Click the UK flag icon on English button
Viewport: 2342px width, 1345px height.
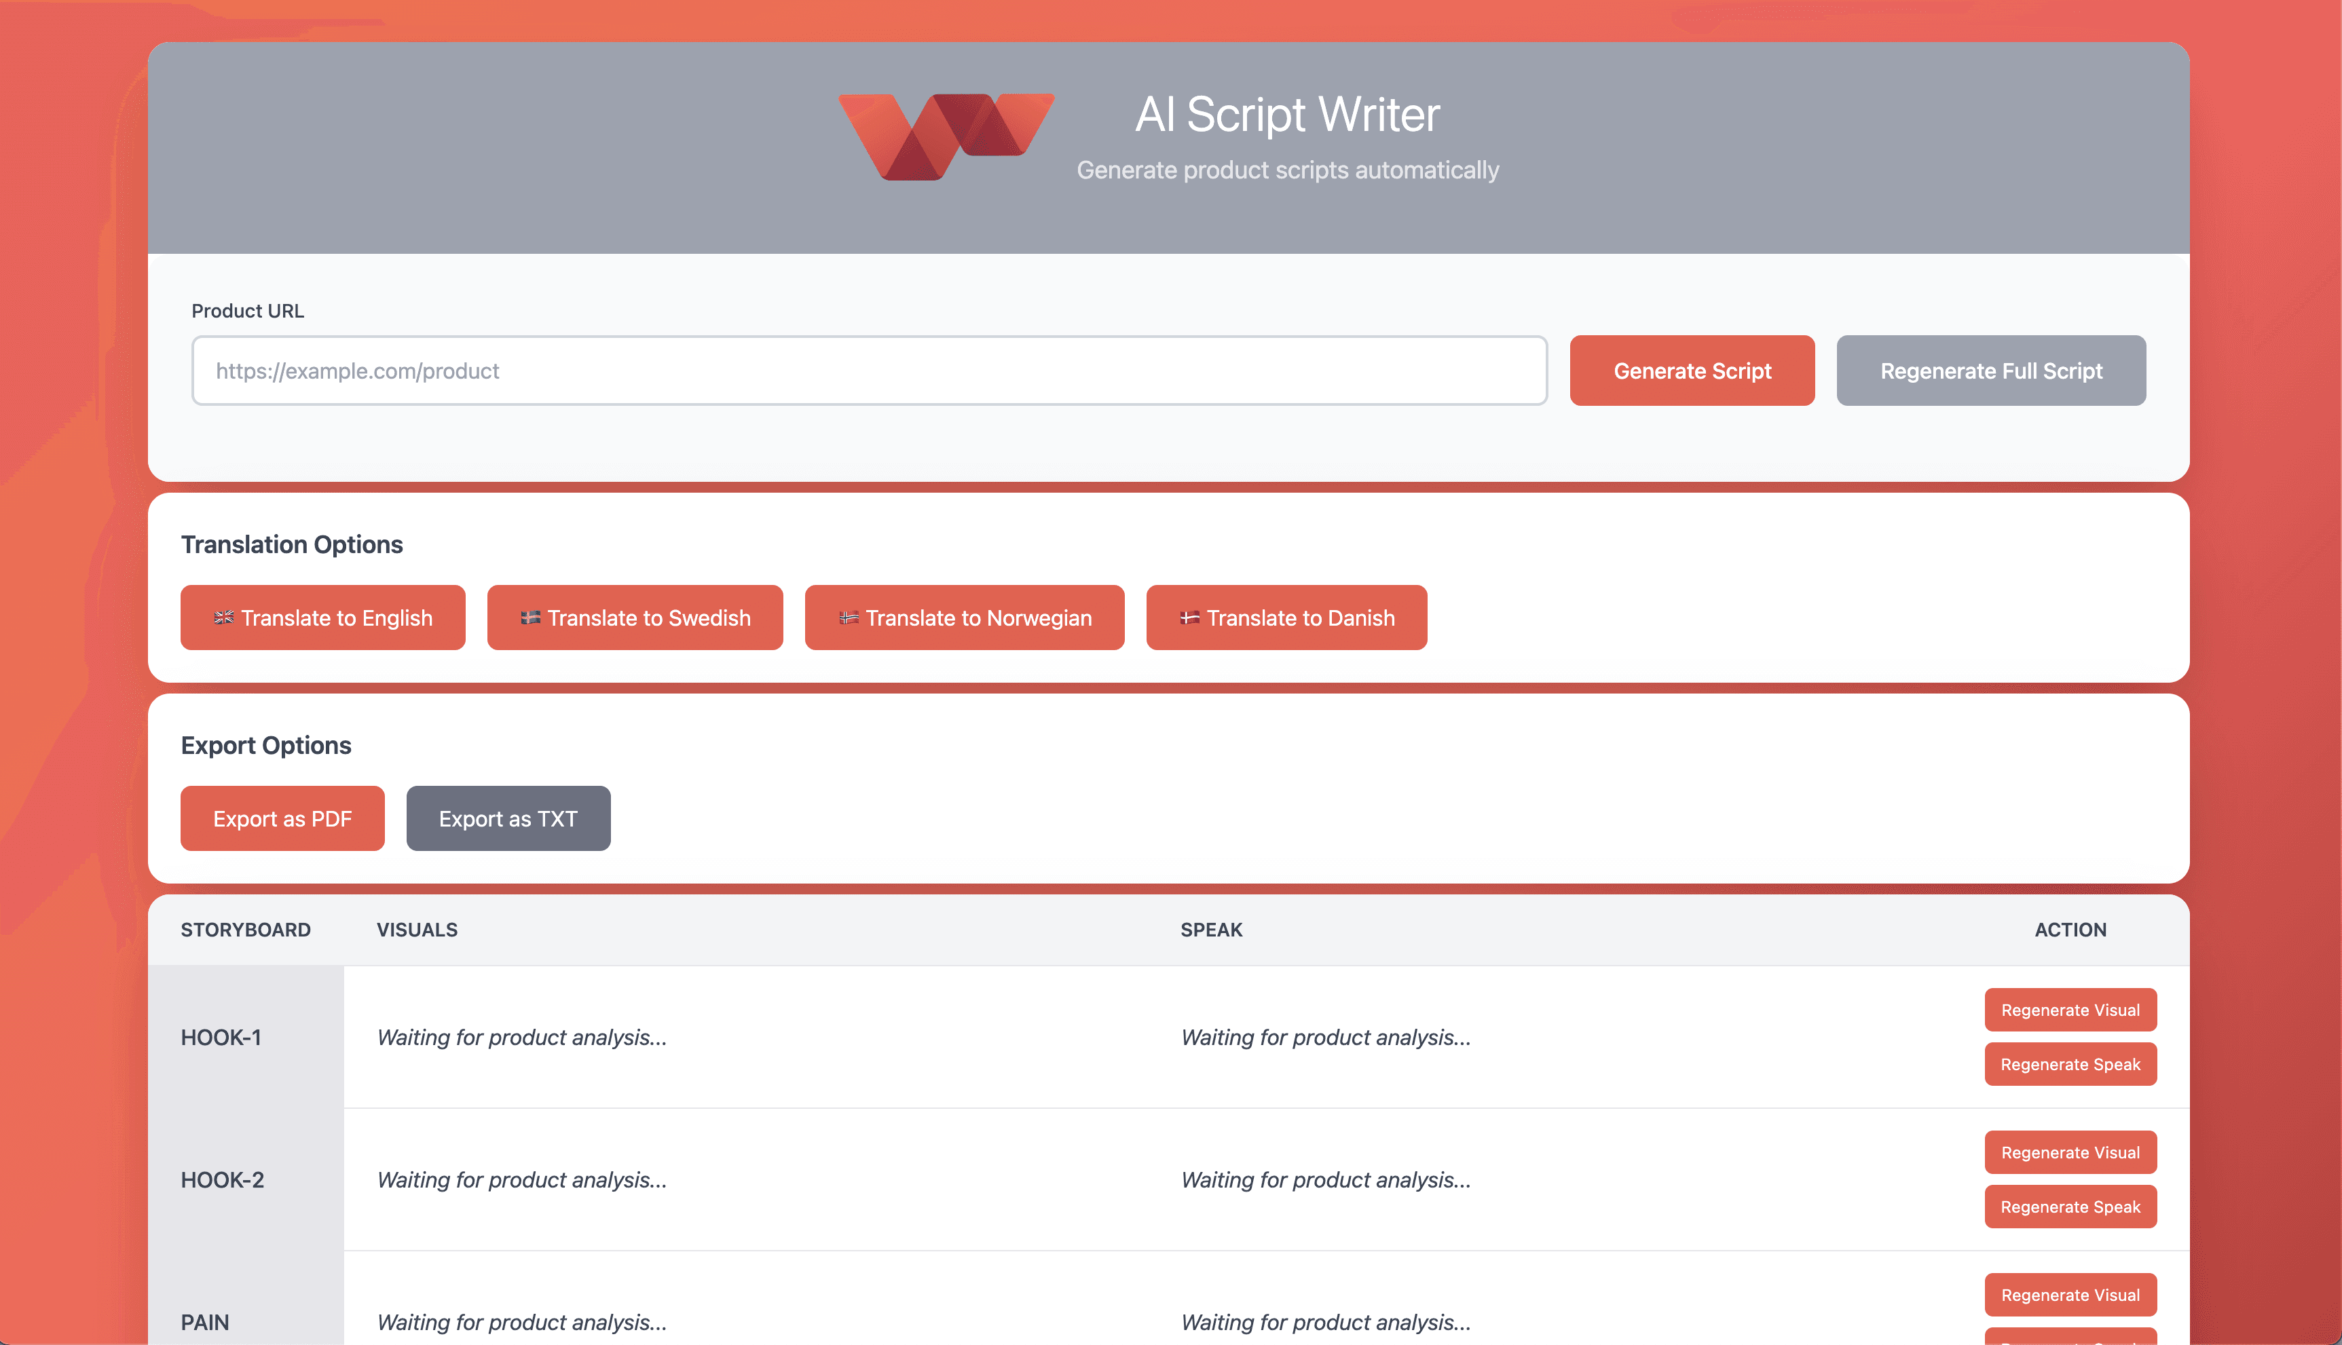point(223,617)
